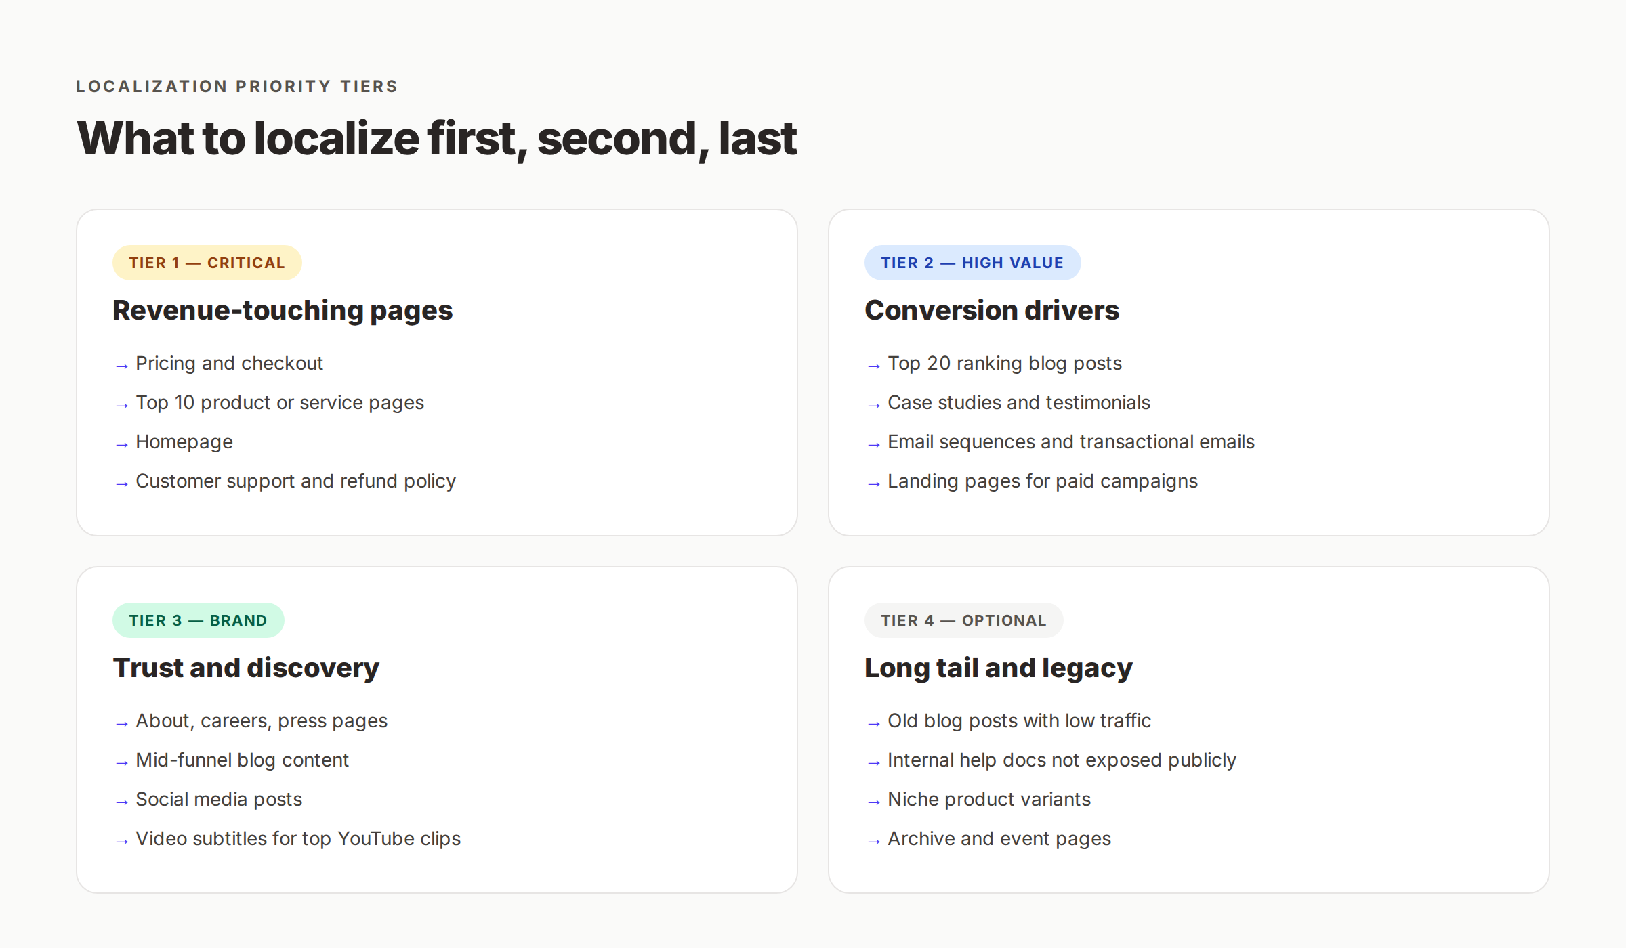
Task: Click the 'Localization Priority Tiers' overline text
Action: point(236,87)
